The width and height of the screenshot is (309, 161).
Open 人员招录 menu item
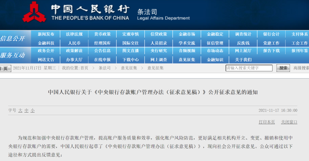(159, 43)
